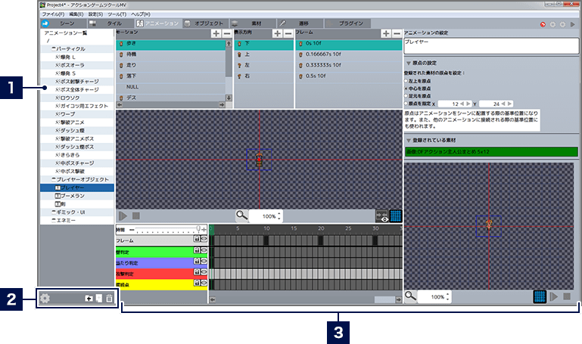582x344 pixels.
Task: Toggle eye visibility for the 壁判定 track
Action: coord(204,251)
